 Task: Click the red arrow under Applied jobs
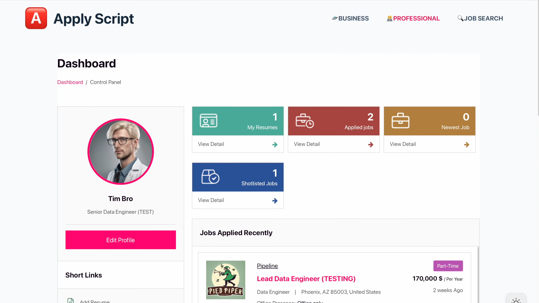pyautogui.click(x=371, y=144)
